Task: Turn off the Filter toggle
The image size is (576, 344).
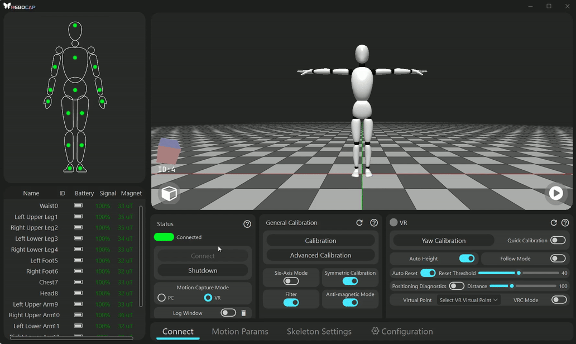Action: click(291, 303)
